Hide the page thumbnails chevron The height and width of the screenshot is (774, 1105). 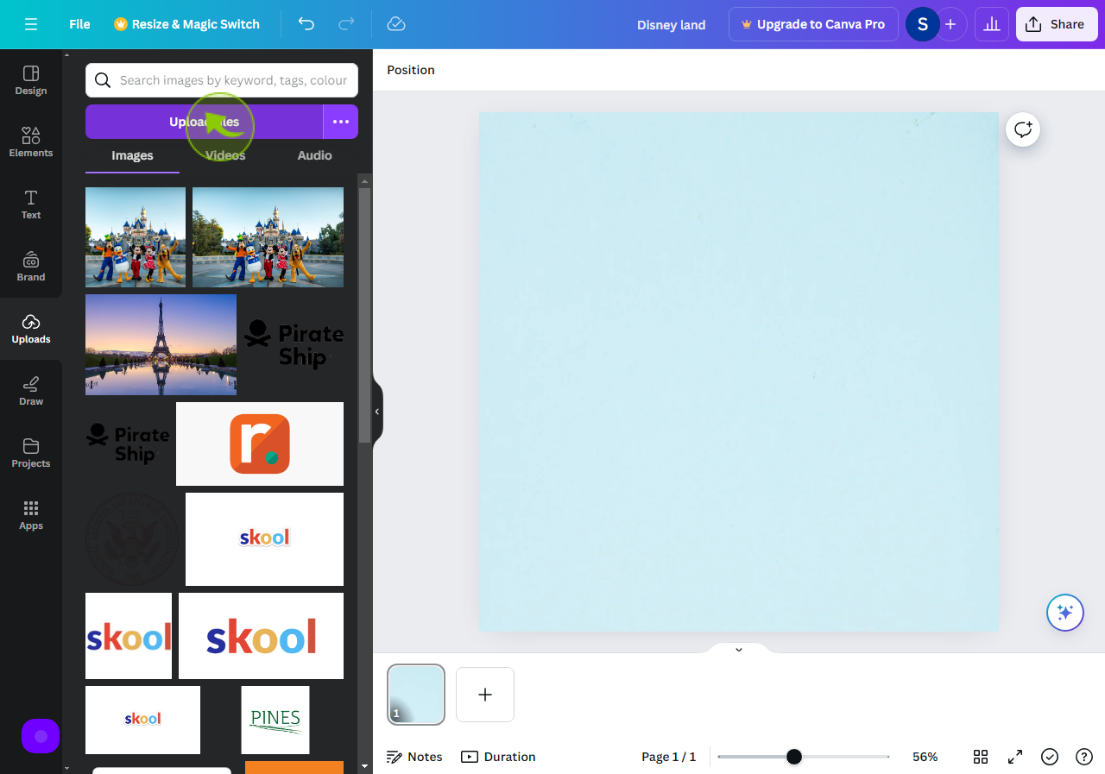click(x=739, y=649)
